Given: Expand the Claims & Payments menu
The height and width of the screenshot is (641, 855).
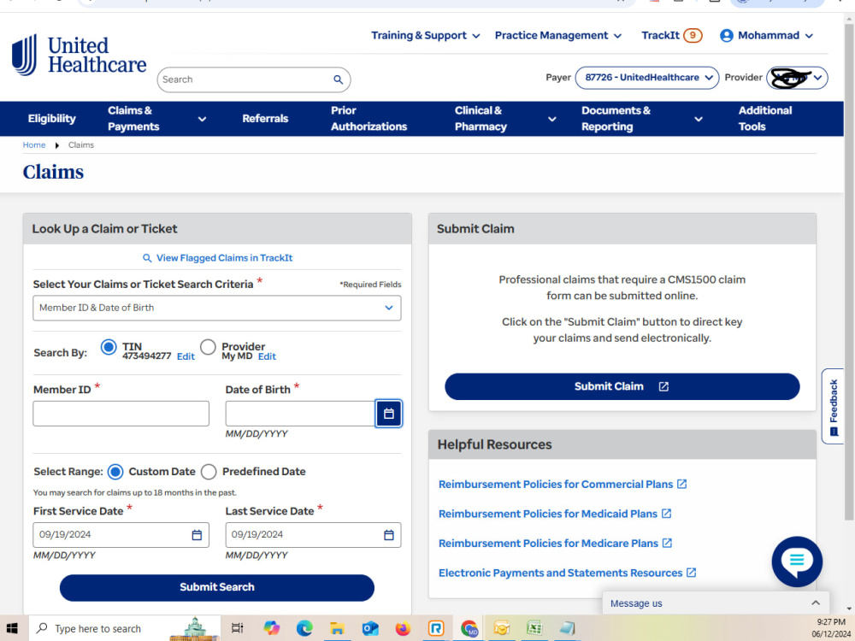Looking at the screenshot, I should (157, 119).
